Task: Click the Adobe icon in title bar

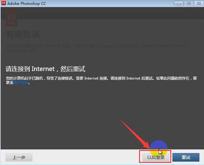Action: click(3, 3)
